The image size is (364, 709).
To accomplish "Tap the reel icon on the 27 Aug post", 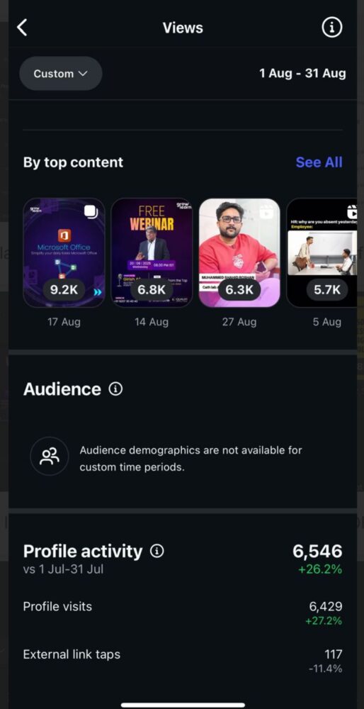I will pyautogui.click(x=266, y=211).
